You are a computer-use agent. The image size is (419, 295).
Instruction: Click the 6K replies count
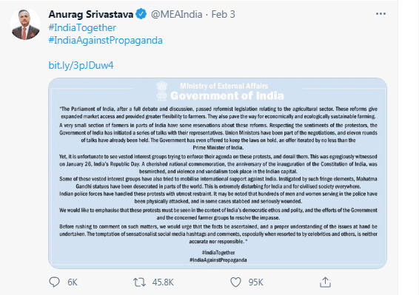click(72, 282)
